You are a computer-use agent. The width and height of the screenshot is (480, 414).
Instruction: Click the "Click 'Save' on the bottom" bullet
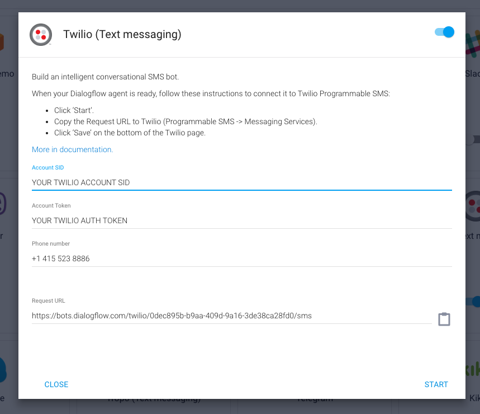pyautogui.click(x=130, y=133)
